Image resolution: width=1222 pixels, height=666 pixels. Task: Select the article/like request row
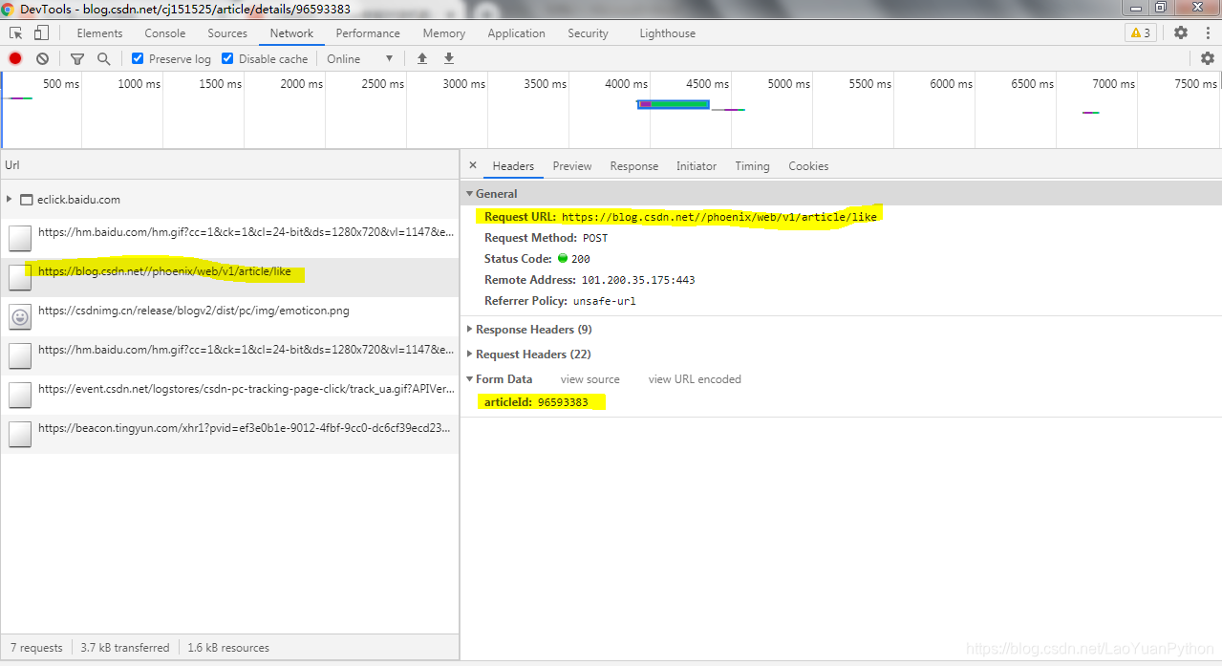pos(229,277)
